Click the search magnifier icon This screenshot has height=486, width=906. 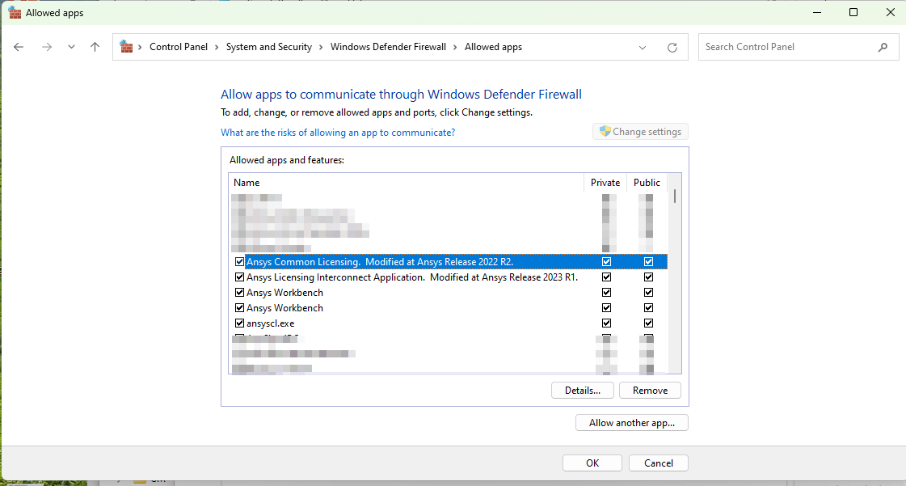[x=883, y=47]
